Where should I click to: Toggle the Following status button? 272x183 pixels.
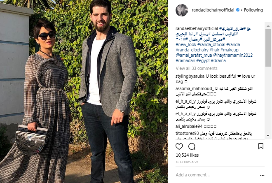click(253, 10)
